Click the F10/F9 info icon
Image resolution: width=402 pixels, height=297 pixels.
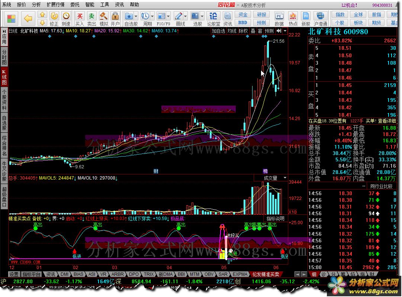click(x=161, y=16)
